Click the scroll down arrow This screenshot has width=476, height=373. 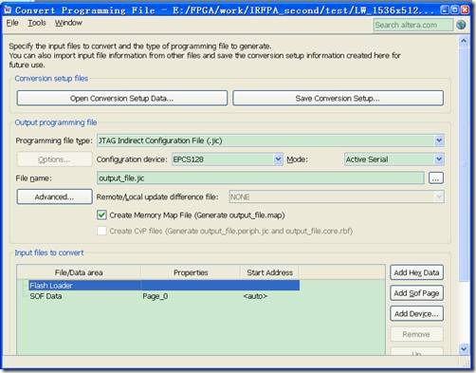tap(464, 349)
